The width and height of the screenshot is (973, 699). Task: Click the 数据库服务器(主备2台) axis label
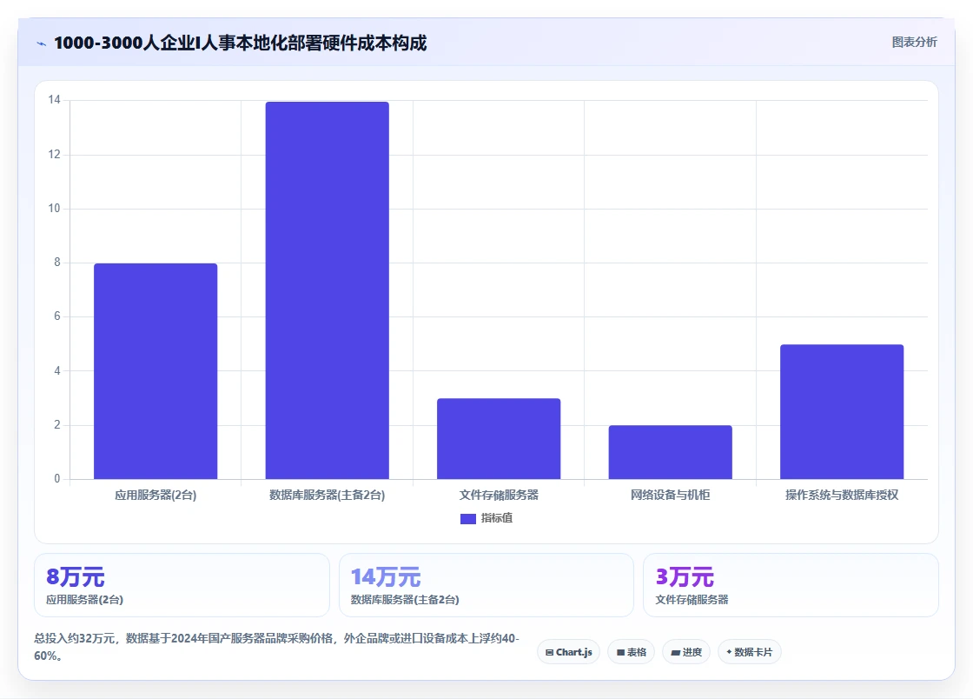click(327, 496)
